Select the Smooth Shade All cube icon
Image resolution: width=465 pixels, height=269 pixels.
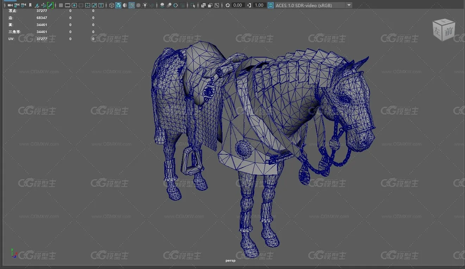tap(118, 5)
